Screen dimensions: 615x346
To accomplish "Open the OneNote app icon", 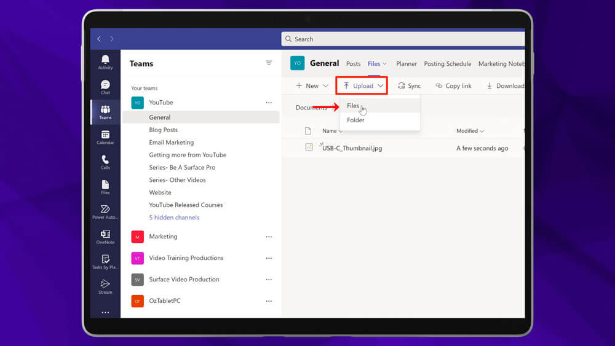I will pyautogui.click(x=105, y=237).
